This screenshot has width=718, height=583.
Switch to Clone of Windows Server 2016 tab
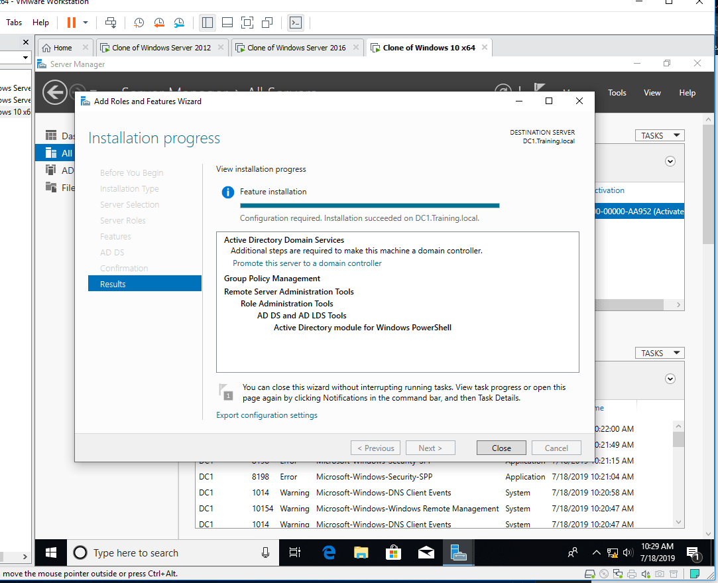296,48
